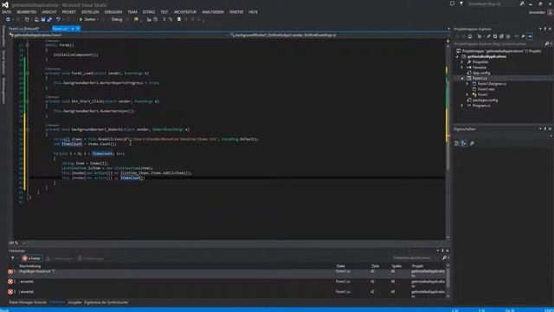Click the feedback icon in title bar
Viewport: 554px width, 312px height.
pyautogui.click(x=452, y=3)
